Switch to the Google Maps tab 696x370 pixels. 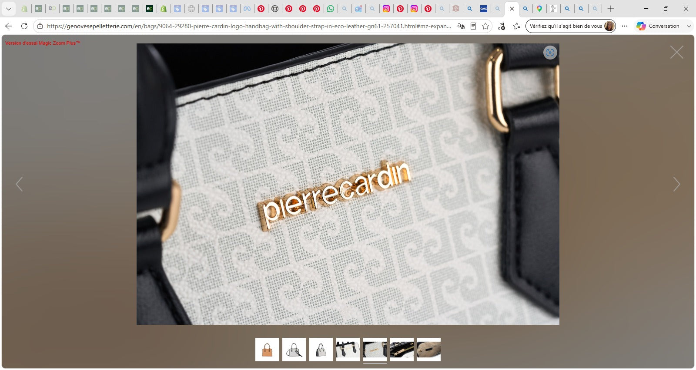539,9
